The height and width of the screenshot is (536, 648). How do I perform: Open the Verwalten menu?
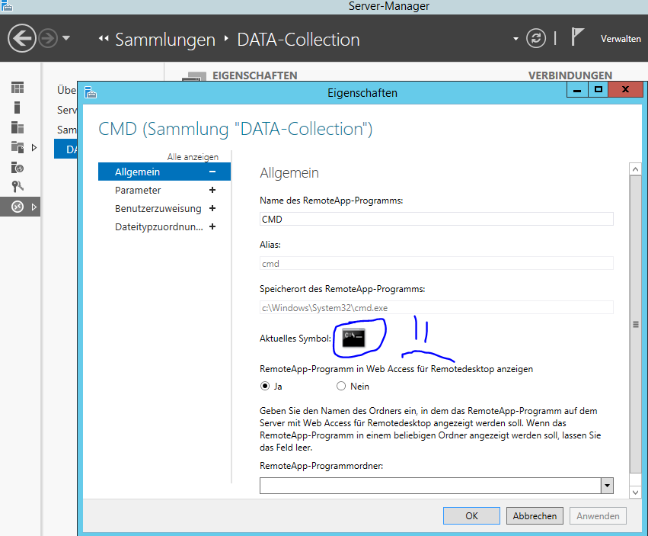(621, 39)
